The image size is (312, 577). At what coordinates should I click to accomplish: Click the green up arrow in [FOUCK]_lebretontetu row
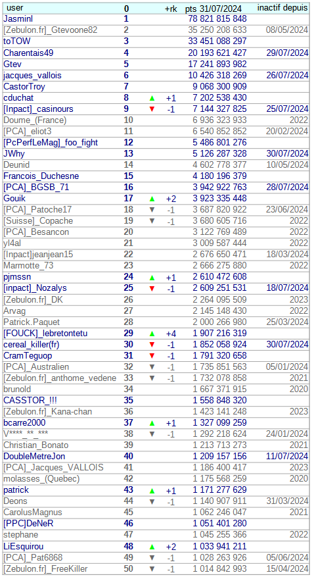coord(152,334)
